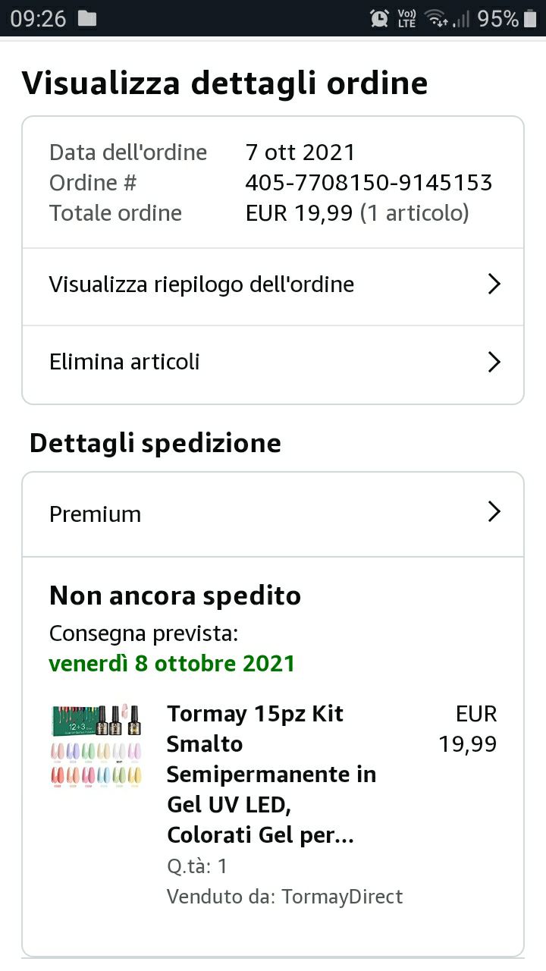
Task: Open the Tormay 15pz Kit product title
Action: (x=271, y=774)
